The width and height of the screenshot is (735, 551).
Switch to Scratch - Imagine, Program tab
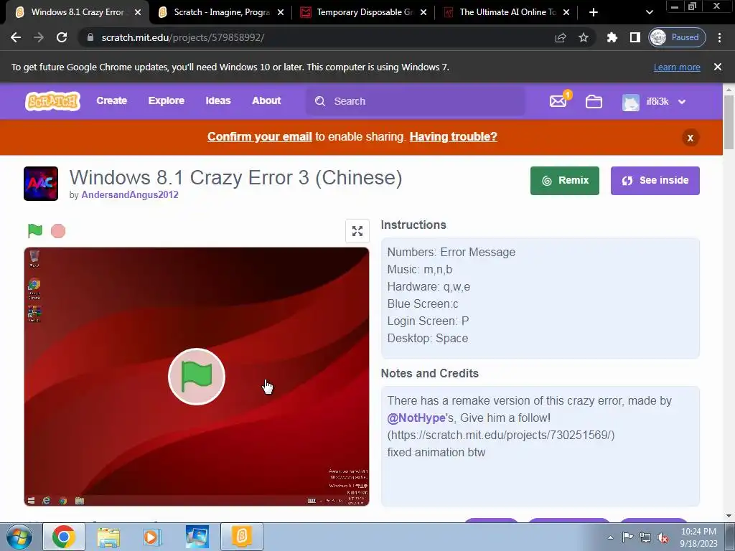point(222,12)
